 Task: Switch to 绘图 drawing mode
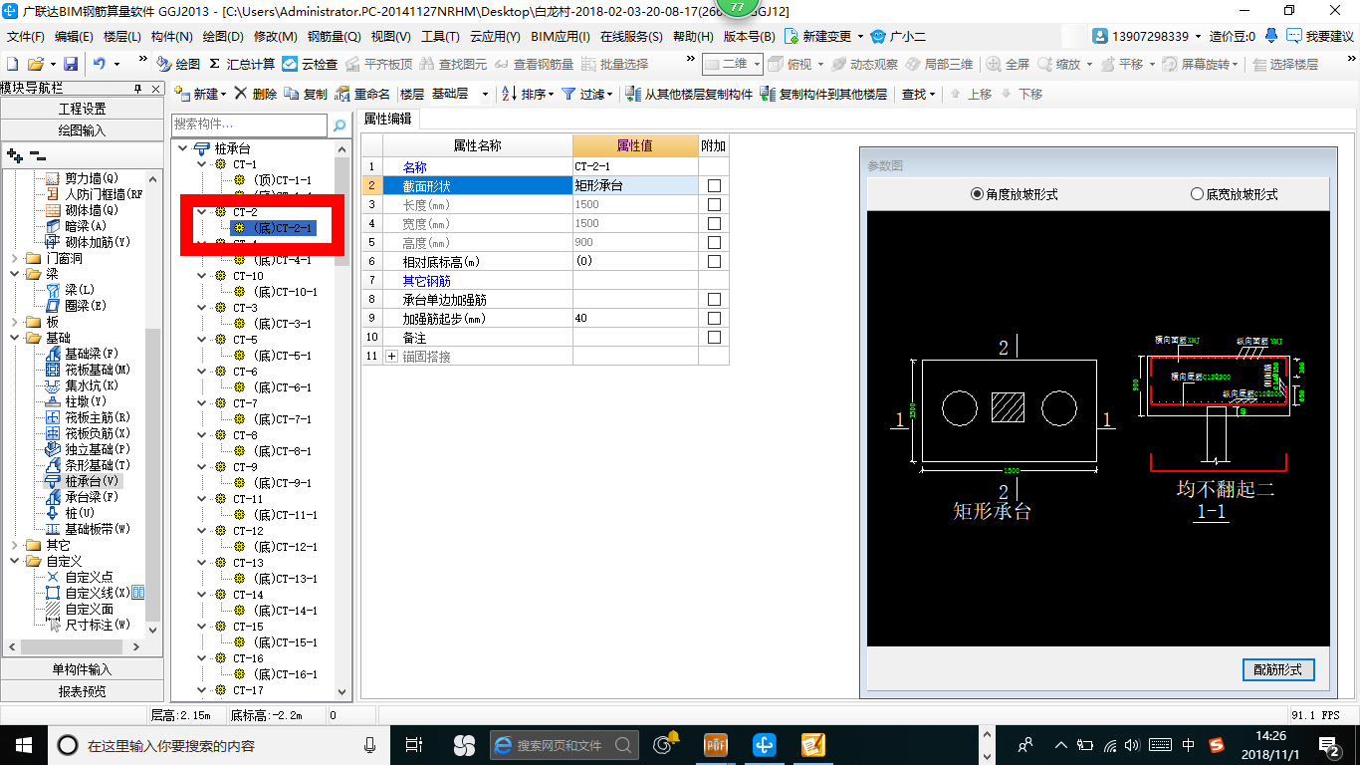(178, 64)
